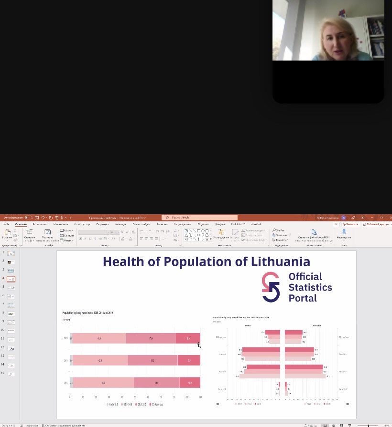Open the Replace dropdown in editing group

point(281,235)
